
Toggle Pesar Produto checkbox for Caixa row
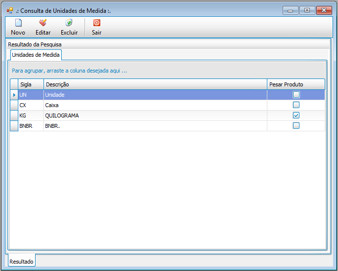coord(296,105)
